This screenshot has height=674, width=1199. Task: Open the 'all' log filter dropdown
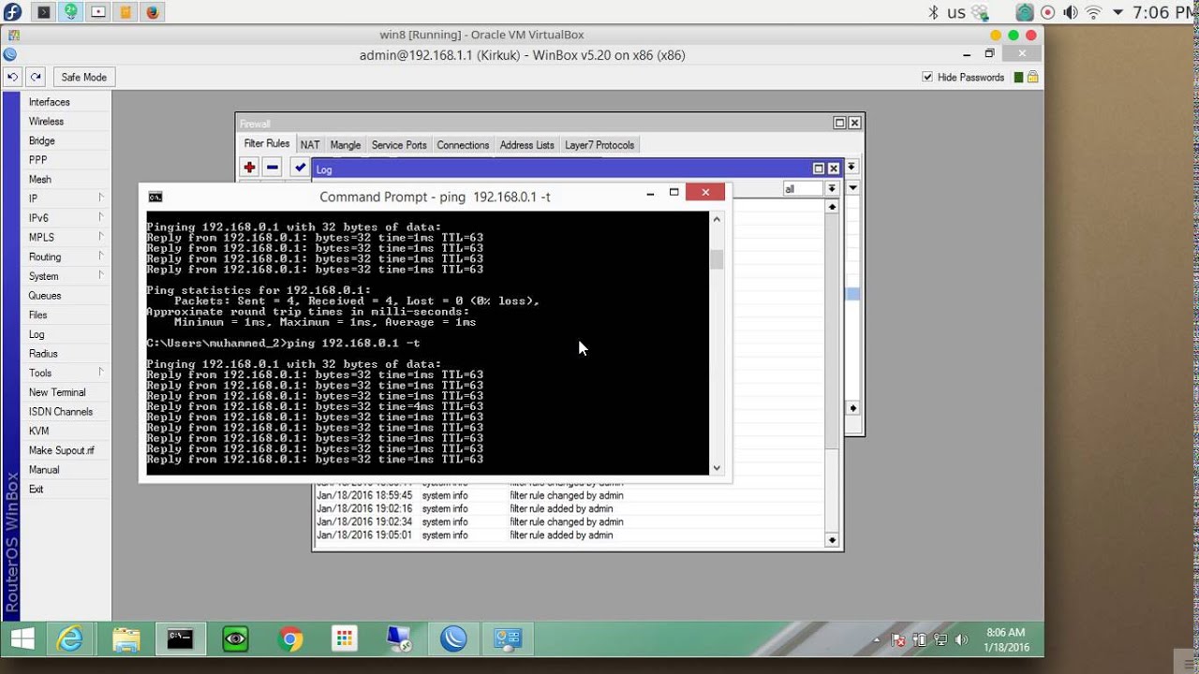click(x=831, y=189)
